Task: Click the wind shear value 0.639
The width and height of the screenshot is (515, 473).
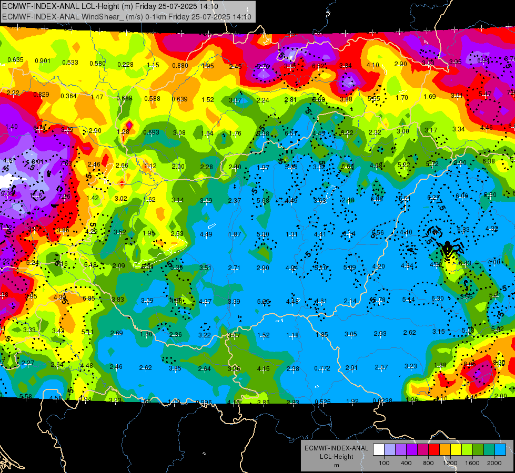Action: tap(180, 99)
